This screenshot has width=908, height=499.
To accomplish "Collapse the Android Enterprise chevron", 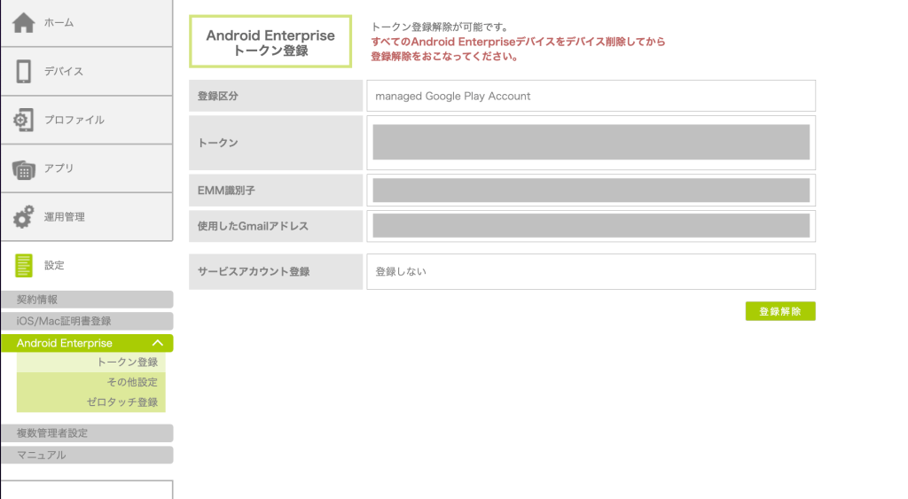I will [x=158, y=343].
